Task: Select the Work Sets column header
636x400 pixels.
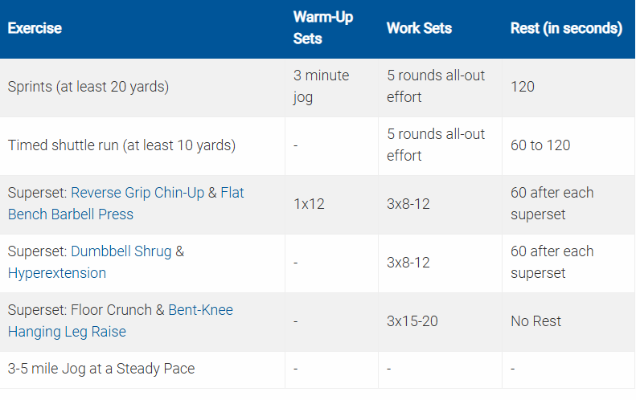Action: click(x=419, y=28)
